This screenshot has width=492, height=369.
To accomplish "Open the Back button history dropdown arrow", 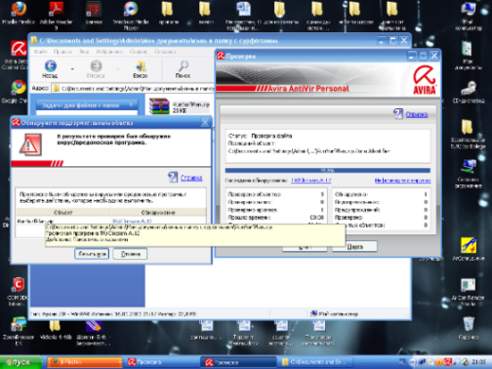I will click(x=72, y=69).
